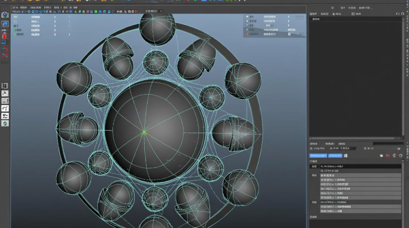The height and width of the screenshot is (228, 409).
Task: Click the second shorter blue button in right panel
Action: click(x=335, y=156)
